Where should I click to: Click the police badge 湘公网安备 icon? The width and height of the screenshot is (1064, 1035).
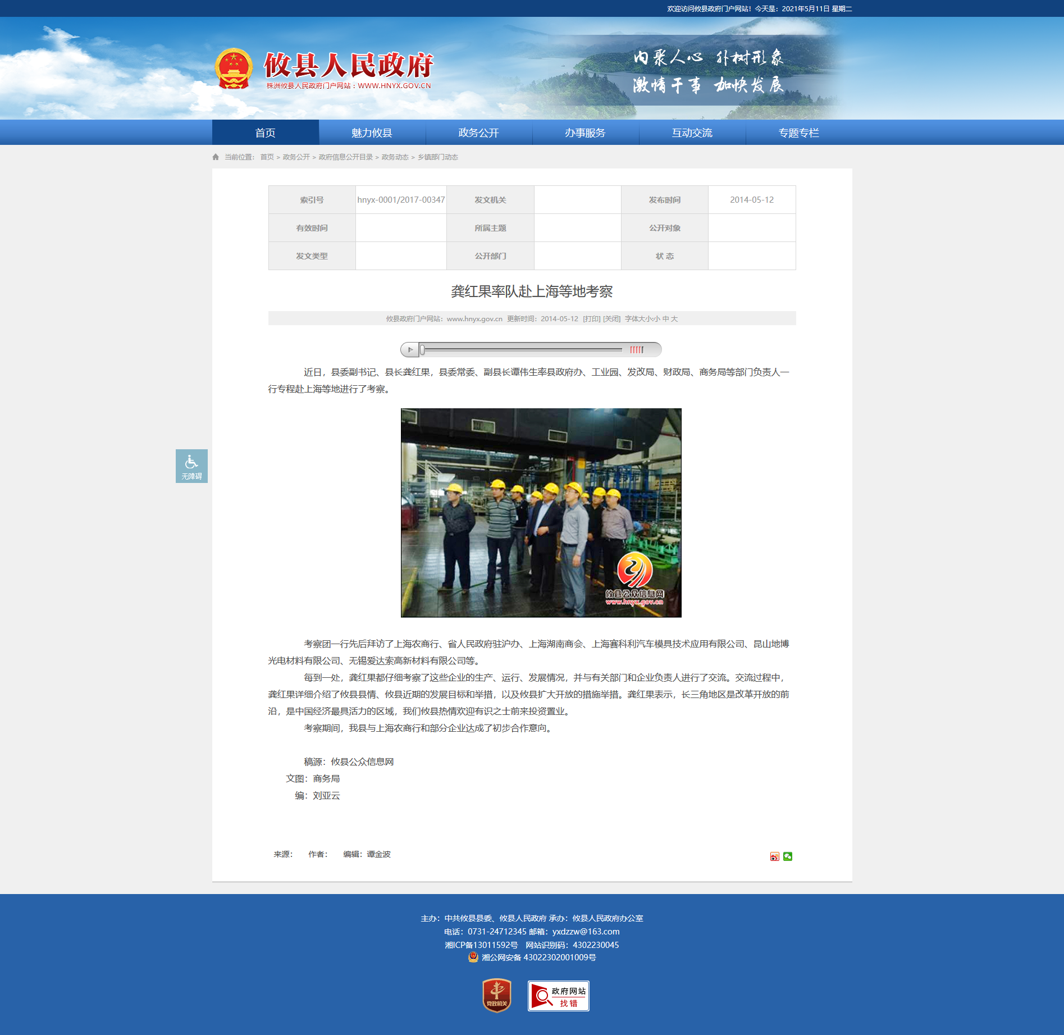coord(473,957)
